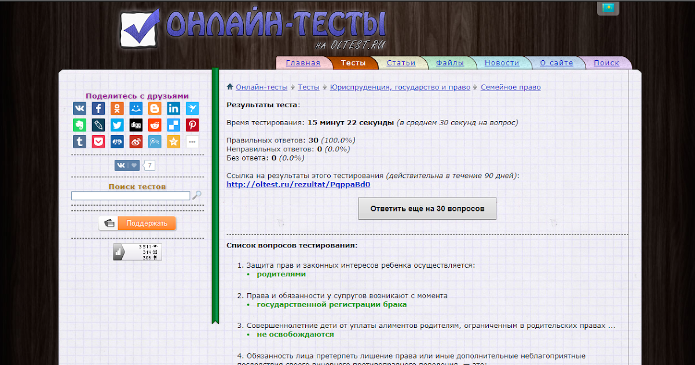This screenshot has height=365, width=695.
Task: Share via Tencent Weibo icon
Action: [155, 142]
